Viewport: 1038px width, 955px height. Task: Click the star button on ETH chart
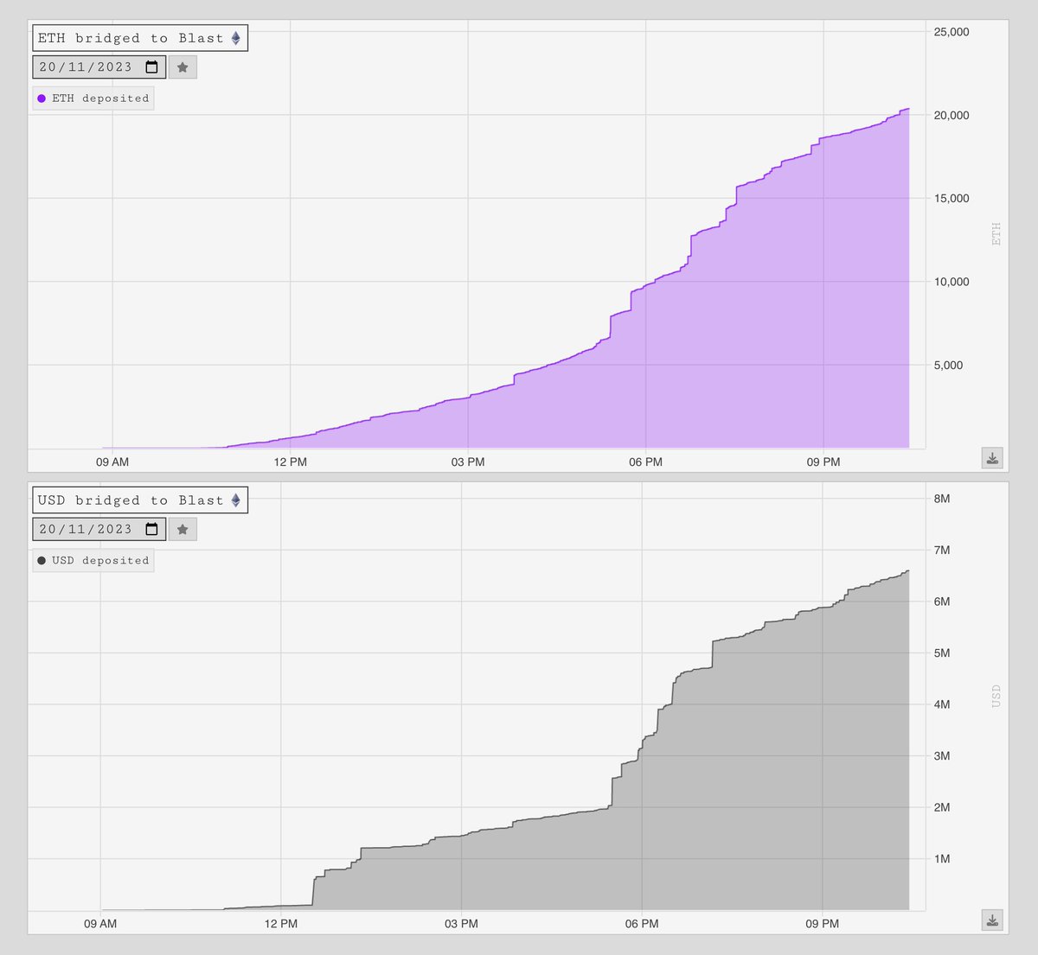[183, 67]
